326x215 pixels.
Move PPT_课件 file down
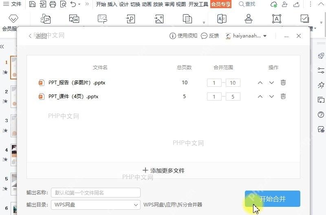[x=271, y=97]
